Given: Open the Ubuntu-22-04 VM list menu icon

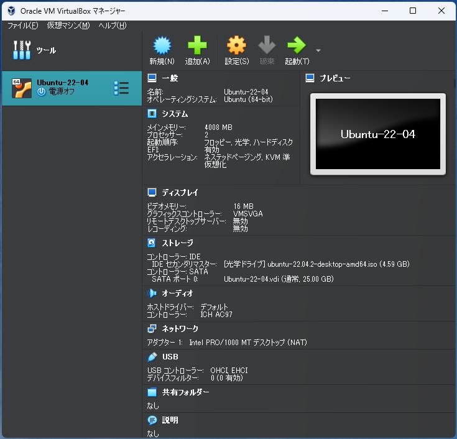Looking at the screenshot, I should (x=121, y=88).
